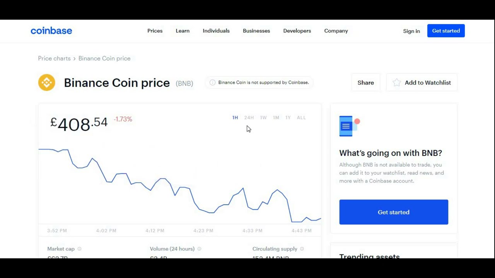Click the Price charts breadcrumb link
Viewport: 495px width, 278px height.
54,59
